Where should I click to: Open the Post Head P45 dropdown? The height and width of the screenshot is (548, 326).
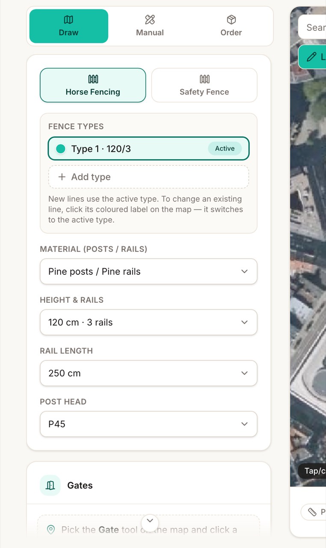(148, 424)
